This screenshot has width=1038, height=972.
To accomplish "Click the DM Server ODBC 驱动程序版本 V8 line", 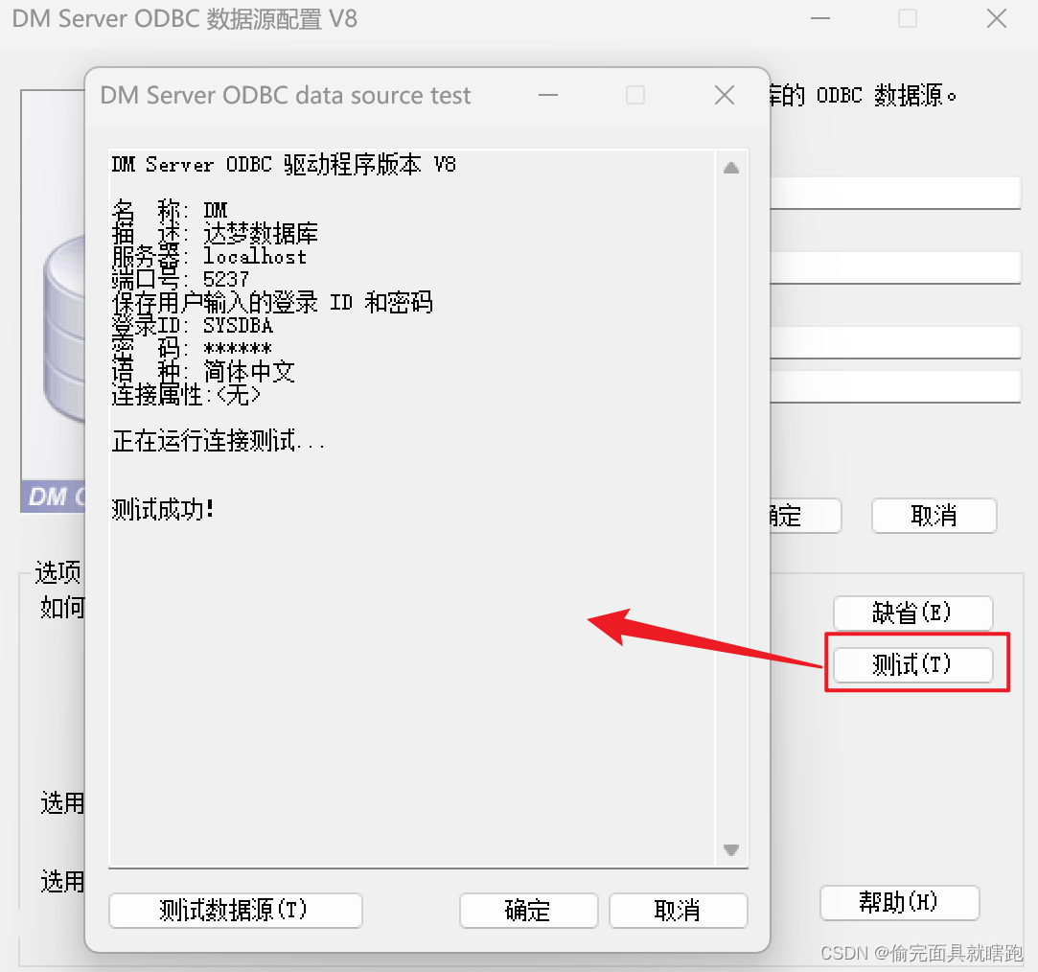I will pos(284,164).
